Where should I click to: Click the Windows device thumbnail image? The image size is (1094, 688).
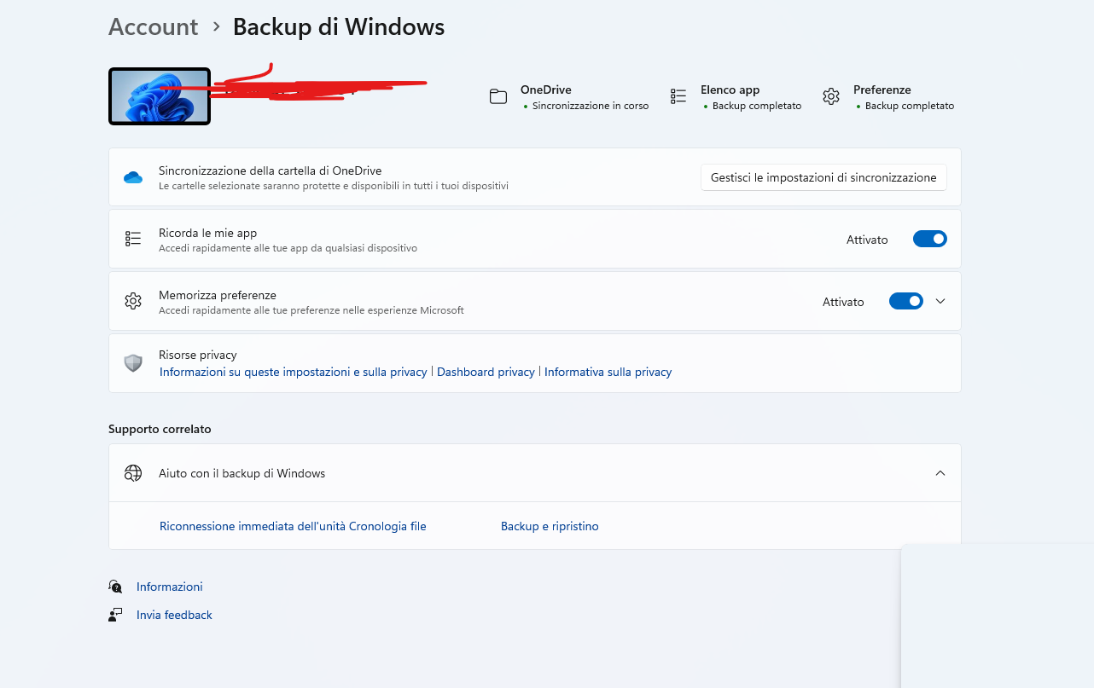click(x=160, y=96)
